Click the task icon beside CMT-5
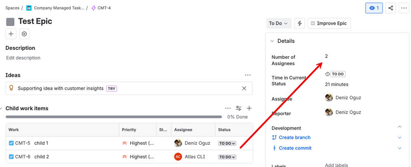 point(11,143)
